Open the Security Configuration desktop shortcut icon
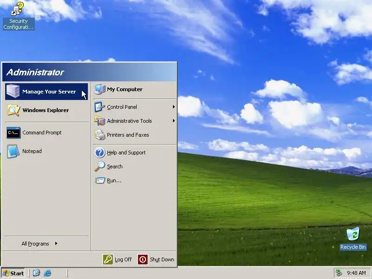 click(18, 9)
